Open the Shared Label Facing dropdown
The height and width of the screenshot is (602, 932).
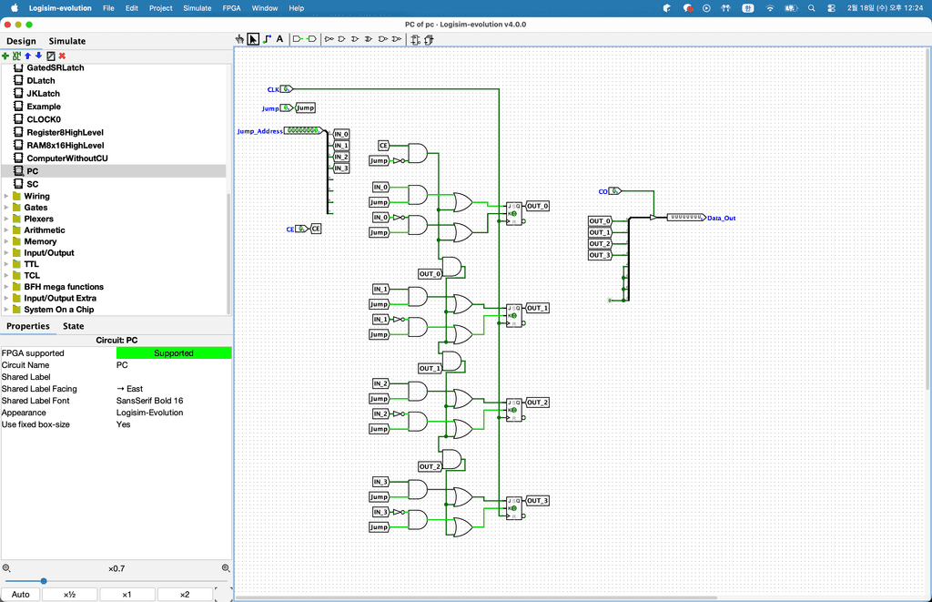pos(173,389)
